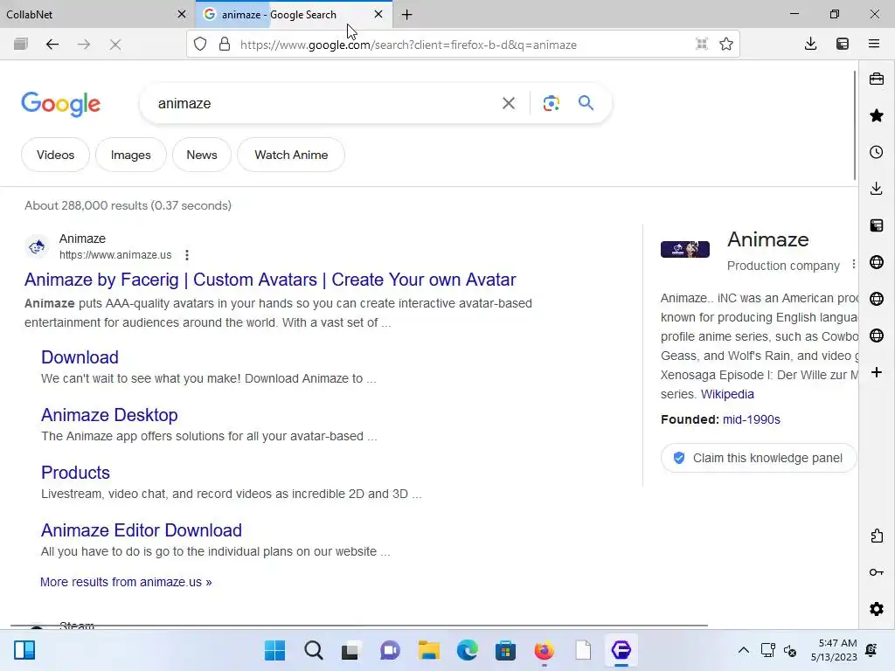The width and height of the screenshot is (895, 671).
Task: Toggle the sidebar panel toolbar icon
Action: tap(843, 44)
